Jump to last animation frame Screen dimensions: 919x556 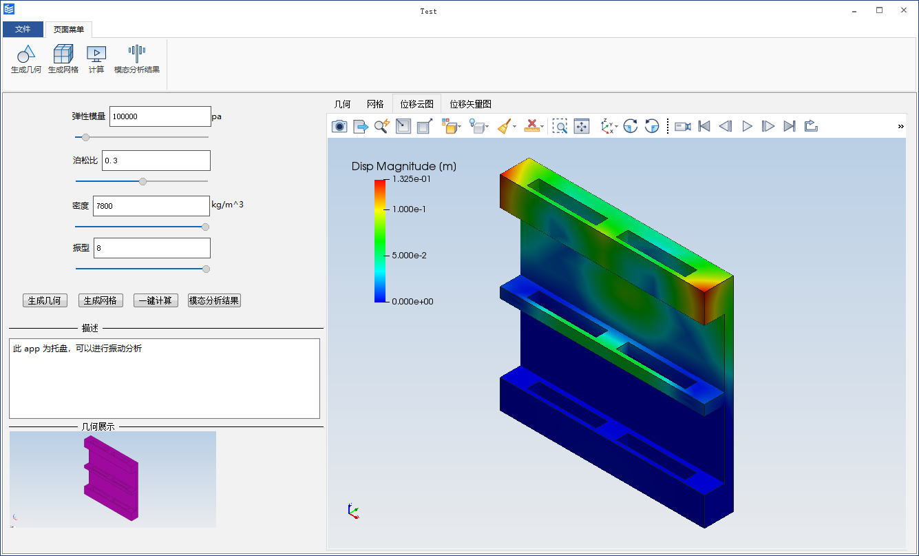coord(790,126)
